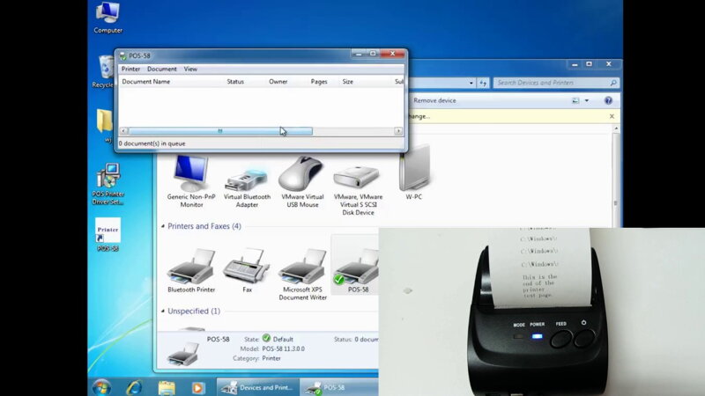Dismiss the yellow information bar
This screenshot has height=396, width=705.
point(612,116)
